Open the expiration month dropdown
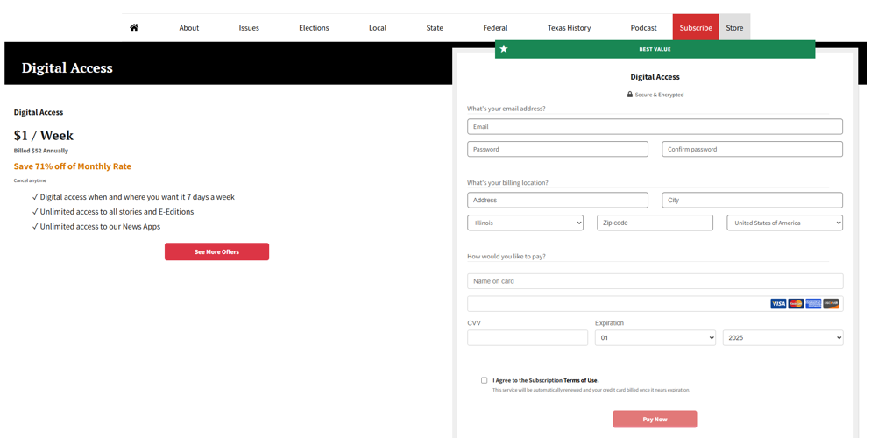The image size is (871, 438). [655, 337]
